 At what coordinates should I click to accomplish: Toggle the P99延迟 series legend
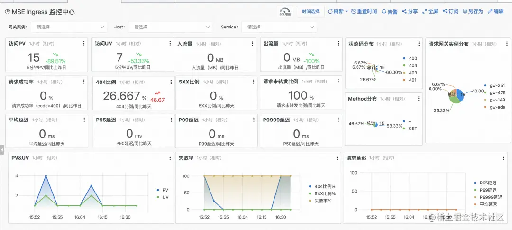point(485,190)
